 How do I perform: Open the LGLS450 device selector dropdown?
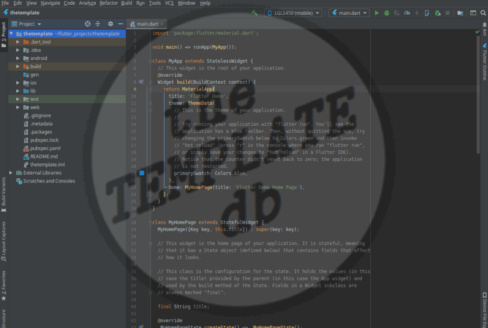click(x=293, y=13)
